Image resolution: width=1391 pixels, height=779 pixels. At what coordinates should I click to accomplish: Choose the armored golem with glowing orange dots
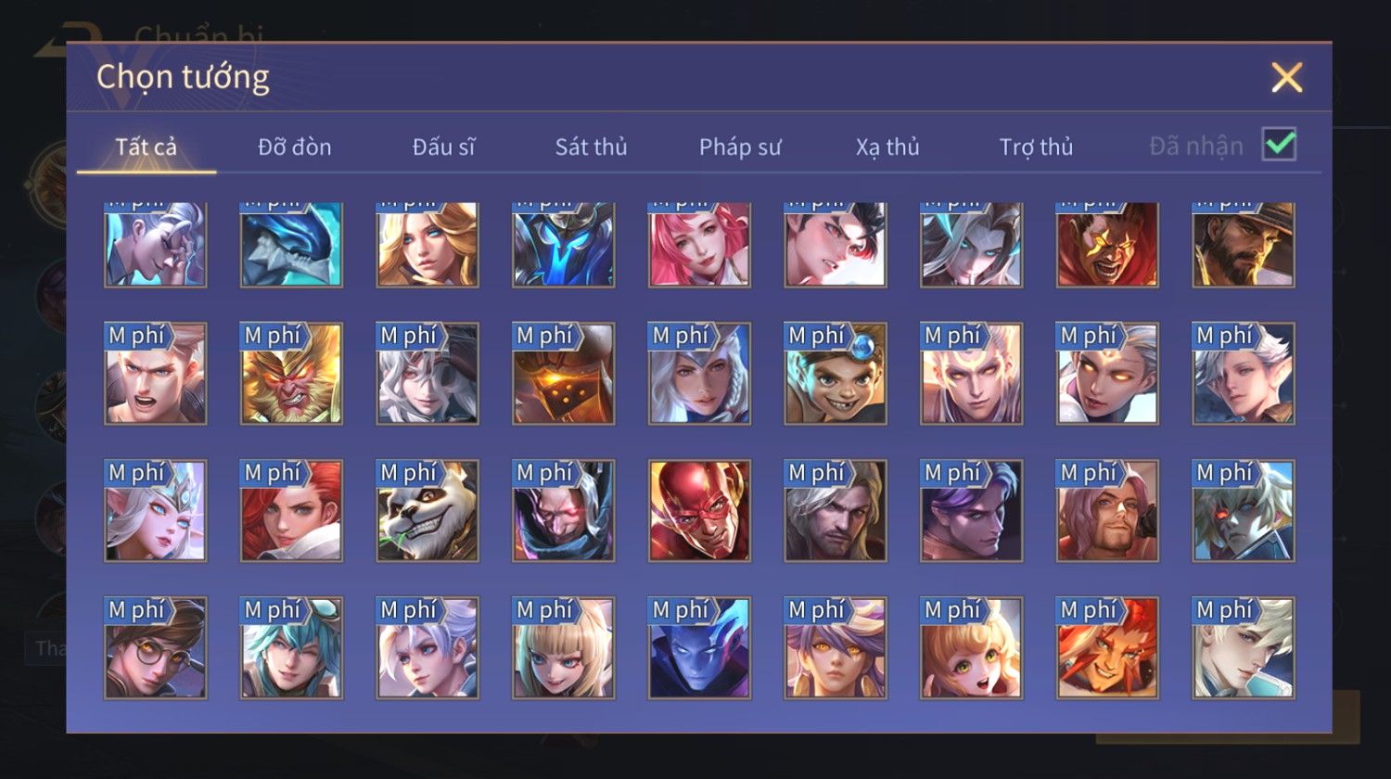coord(564,374)
